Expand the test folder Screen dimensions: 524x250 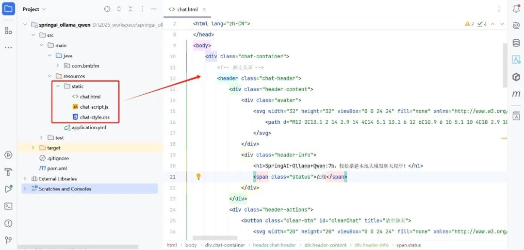(x=41, y=137)
